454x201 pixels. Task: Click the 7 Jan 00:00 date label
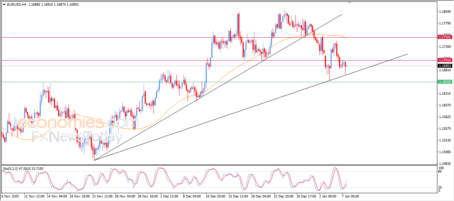pos(350,196)
